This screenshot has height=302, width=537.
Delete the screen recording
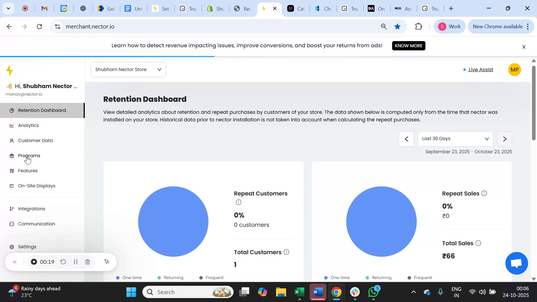(x=88, y=262)
